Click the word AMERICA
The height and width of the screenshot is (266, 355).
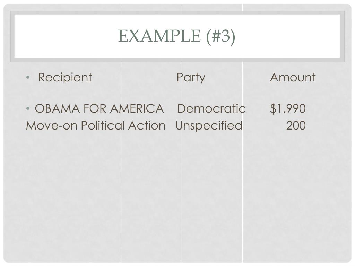click(137, 108)
